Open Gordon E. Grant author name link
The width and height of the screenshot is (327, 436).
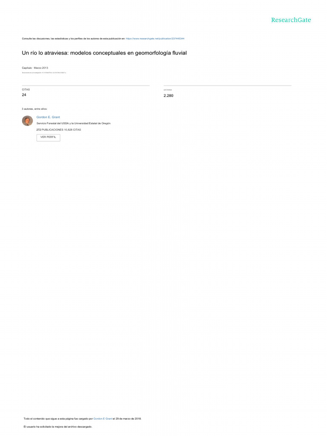point(48,117)
